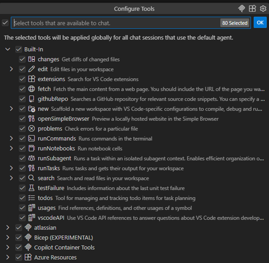
Task: Uncheck the problems tool checkbox
Action: click(x=22, y=128)
